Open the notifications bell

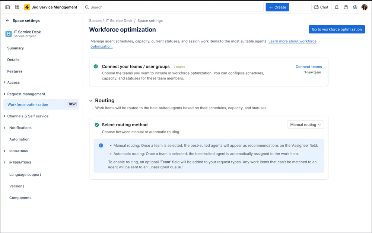337,7
